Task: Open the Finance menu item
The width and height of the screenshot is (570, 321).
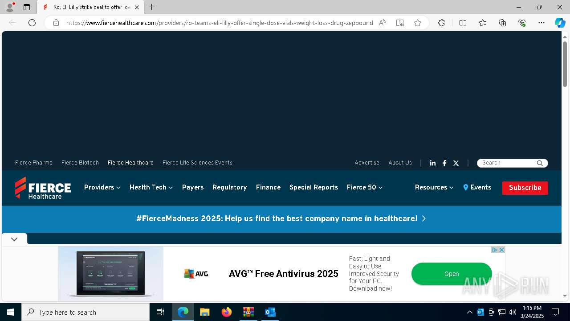Action: click(268, 188)
